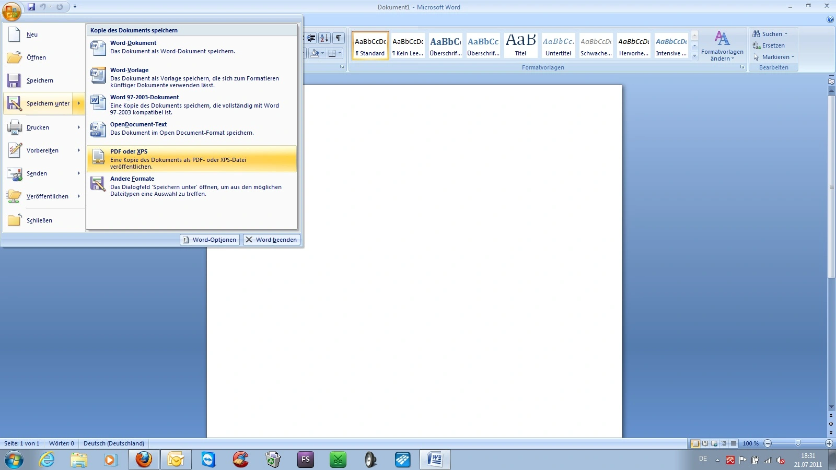Click Speichern unter menu entry

click(38, 103)
